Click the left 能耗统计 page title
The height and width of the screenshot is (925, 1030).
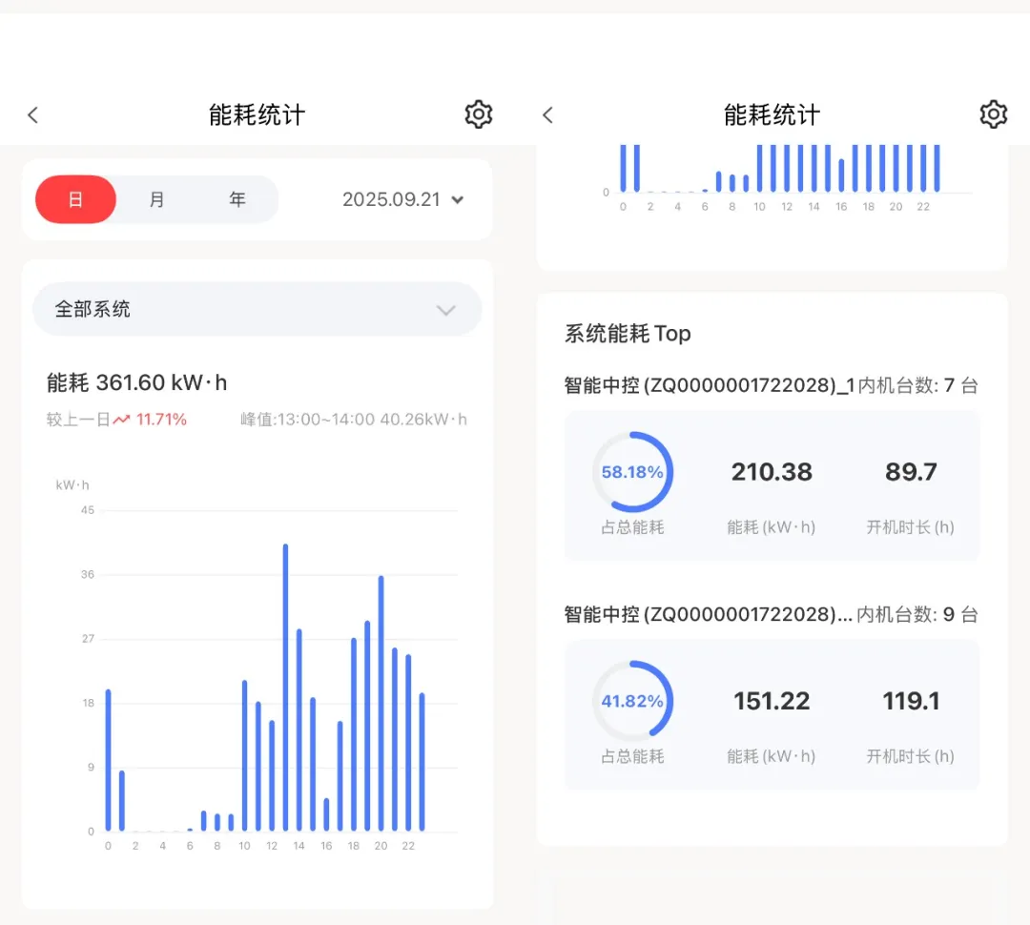click(x=257, y=115)
